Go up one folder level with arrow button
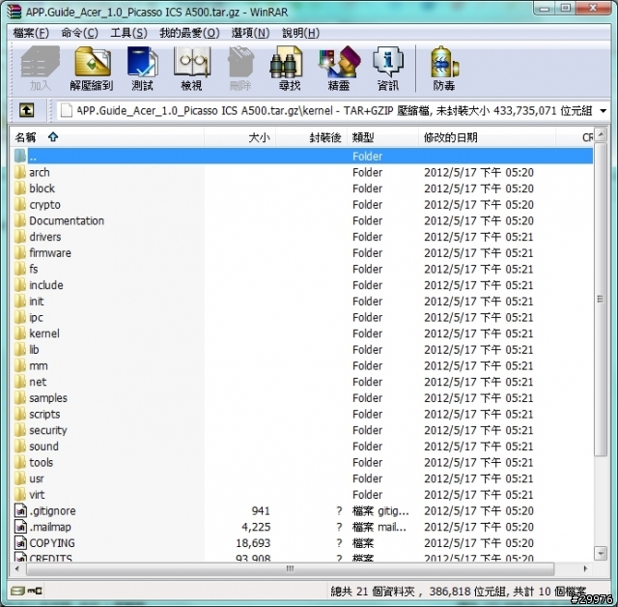Screen dimensions: 618x607 (27, 110)
